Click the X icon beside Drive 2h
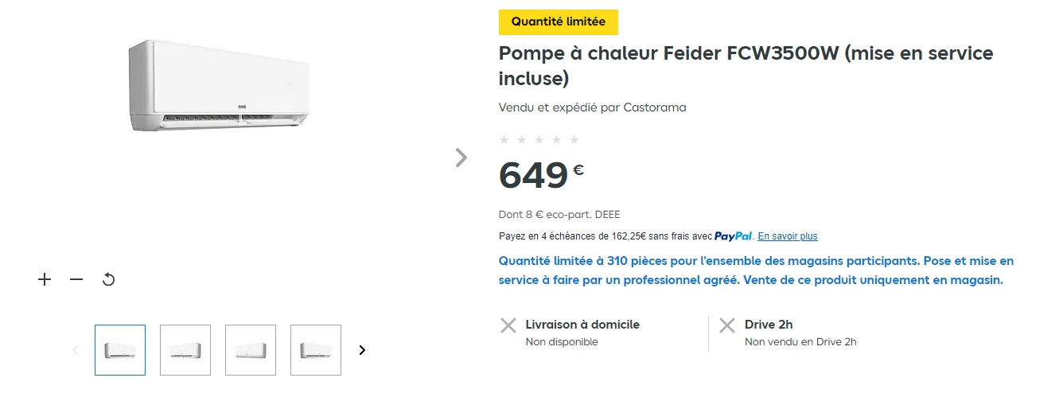The height and width of the screenshot is (405, 1063). tap(726, 325)
